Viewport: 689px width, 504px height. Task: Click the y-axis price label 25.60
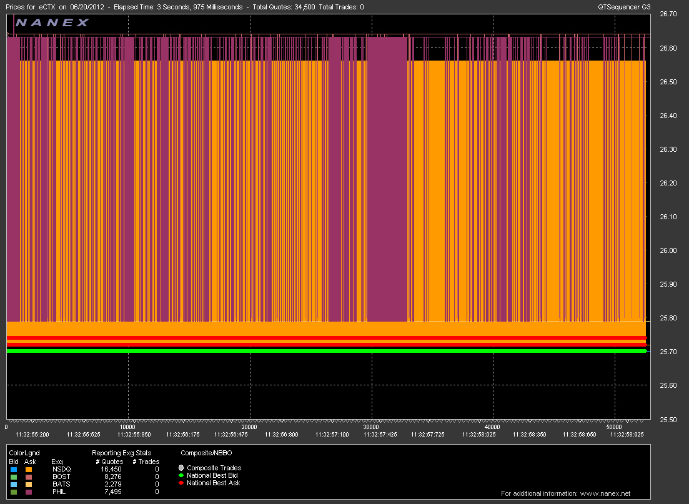tap(668, 386)
